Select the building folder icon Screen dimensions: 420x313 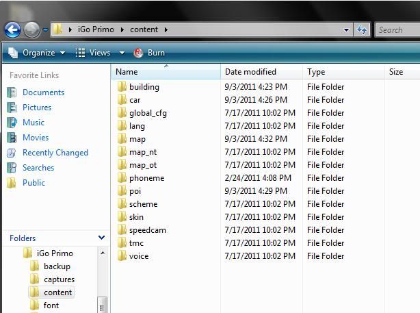[x=122, y=87]
